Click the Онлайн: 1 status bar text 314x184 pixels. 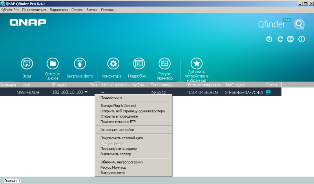(13, 181)
